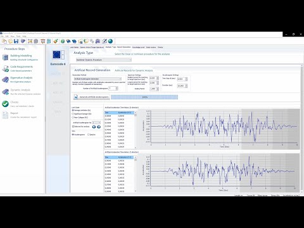The width and height of the screenshot is (304, 228).
Task: Click the green checkmark Checks step icon
Action: coord(5,104)
